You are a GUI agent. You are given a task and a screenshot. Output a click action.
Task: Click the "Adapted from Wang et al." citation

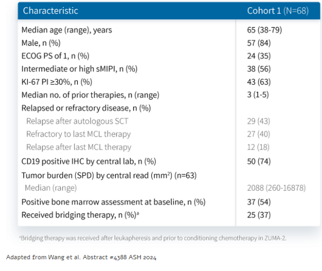(x=81, y=258)
